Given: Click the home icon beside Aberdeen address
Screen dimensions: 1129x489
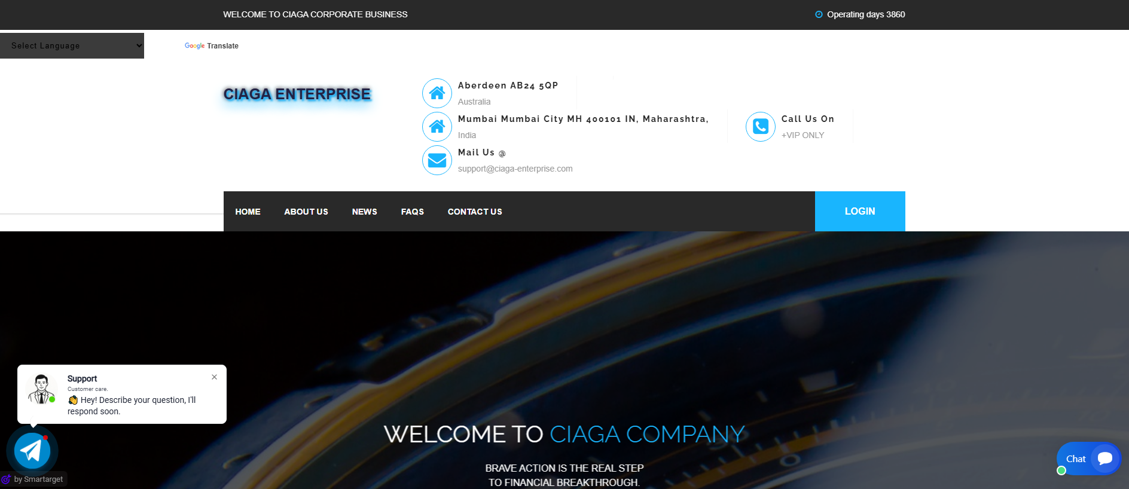Looking at the screenshot, I should (x=437, y=93).
